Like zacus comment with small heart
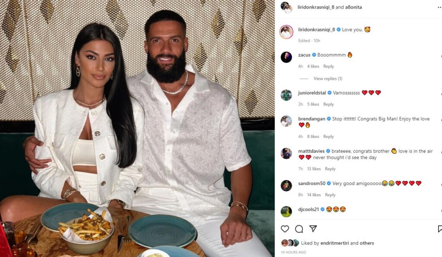The height and width of the screenshot is (257, 442). coord(441,56)
